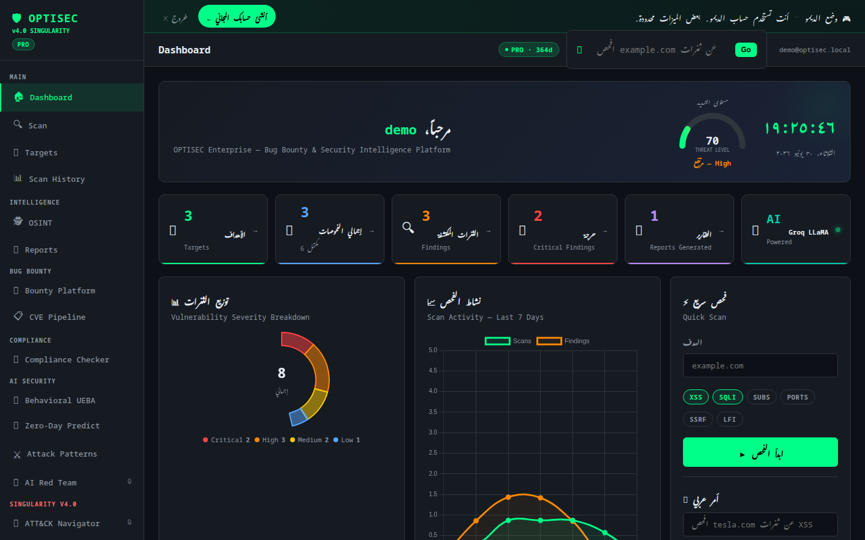Screen dimensions: 865x540
Task: Click the OPTISEC shield logo icon
Action: point(17,18)
